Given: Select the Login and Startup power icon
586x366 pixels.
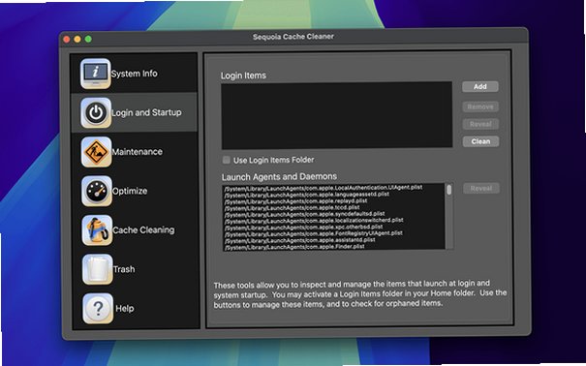Looking at the screenshot, I should coord(96,112).
